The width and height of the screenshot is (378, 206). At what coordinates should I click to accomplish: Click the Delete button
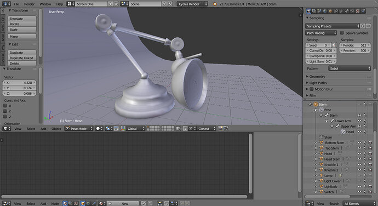22,63
